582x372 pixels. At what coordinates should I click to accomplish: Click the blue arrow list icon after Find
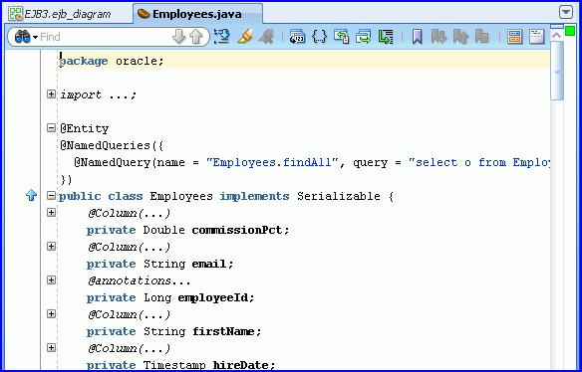(x=222, y=37)
